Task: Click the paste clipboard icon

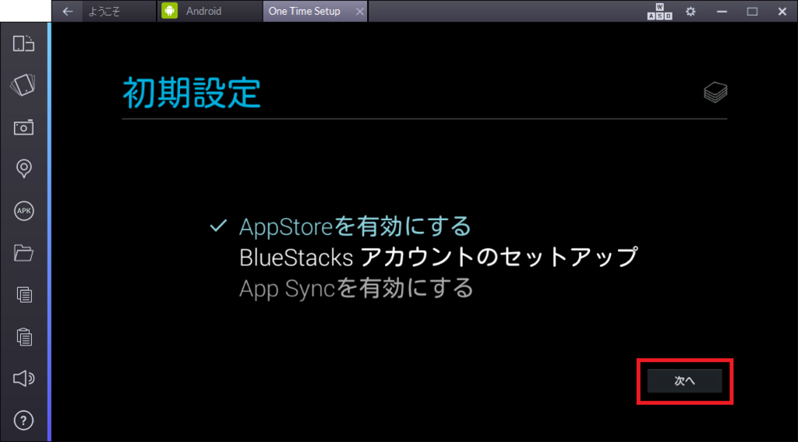Action: [x=24, y=336]
